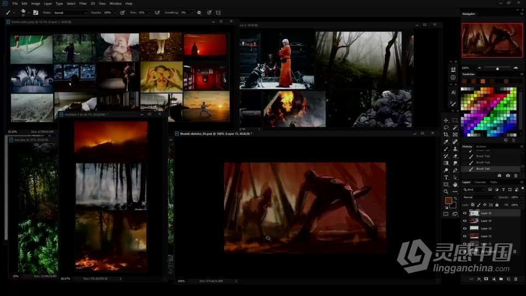Select the Pen tool

(x=455, y=170)
